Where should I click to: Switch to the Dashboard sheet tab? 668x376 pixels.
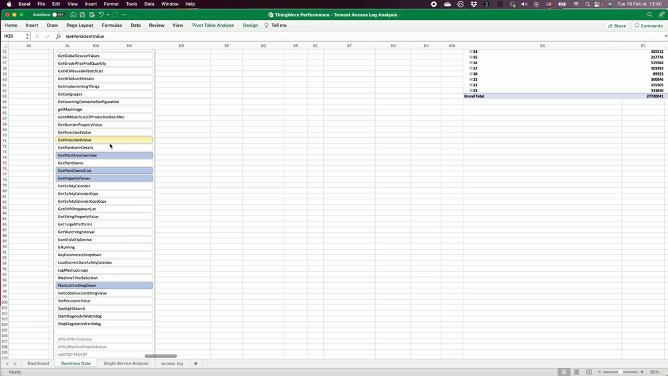38,363
